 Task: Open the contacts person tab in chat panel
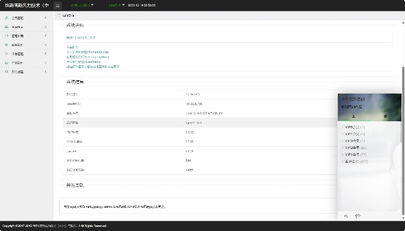[x=354, y=117]
